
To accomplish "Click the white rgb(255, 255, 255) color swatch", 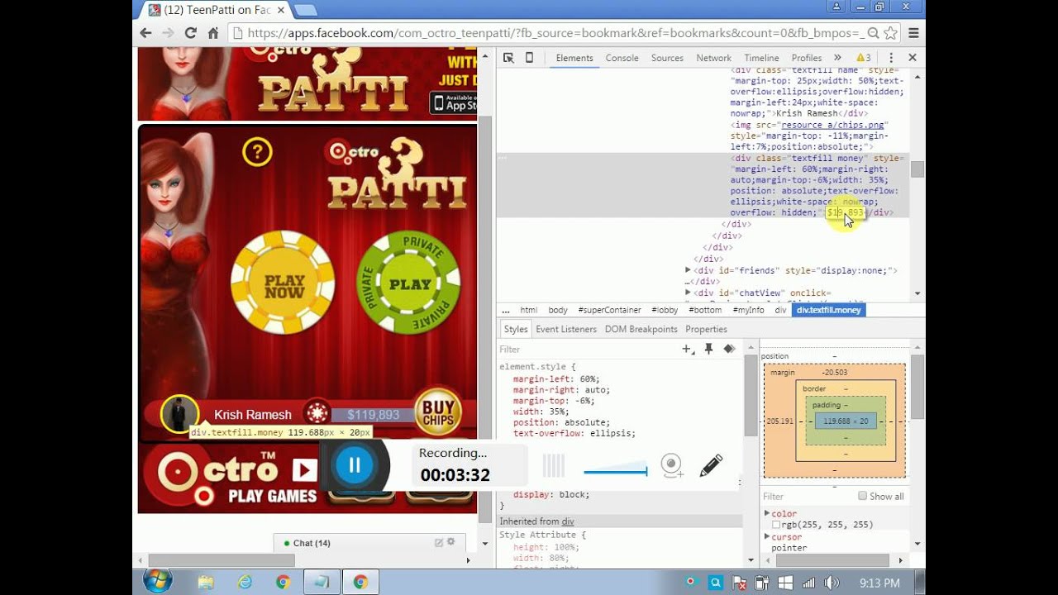I will pos(776,525).
